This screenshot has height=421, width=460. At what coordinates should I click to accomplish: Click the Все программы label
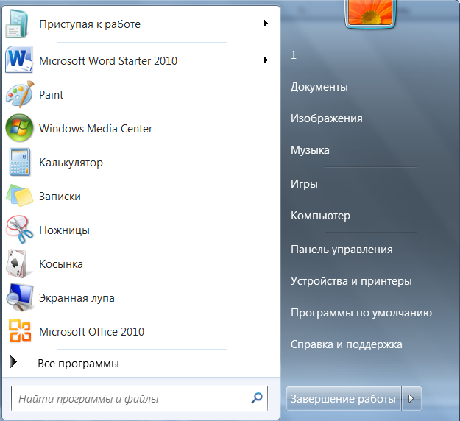[x=78, y=364]
